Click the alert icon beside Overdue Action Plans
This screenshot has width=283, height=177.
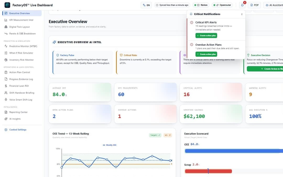click(x=192, y=45)
